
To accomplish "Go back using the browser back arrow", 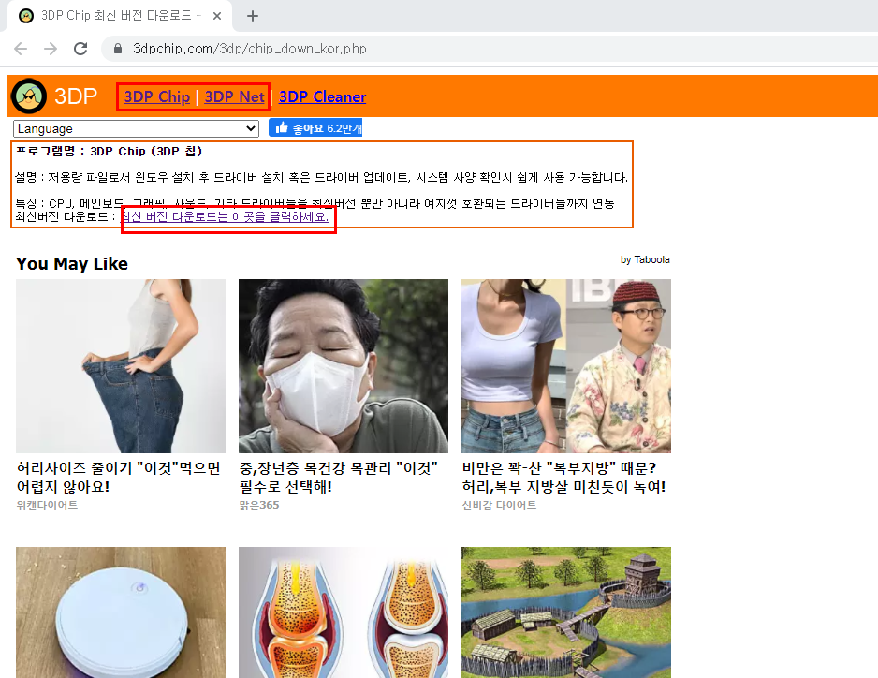I will (x=21, y=48).
